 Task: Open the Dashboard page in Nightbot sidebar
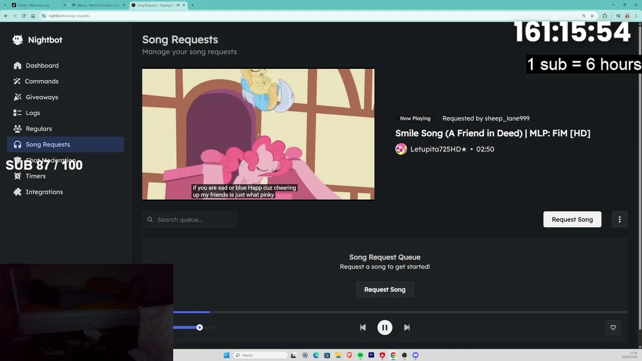point(66,66)
